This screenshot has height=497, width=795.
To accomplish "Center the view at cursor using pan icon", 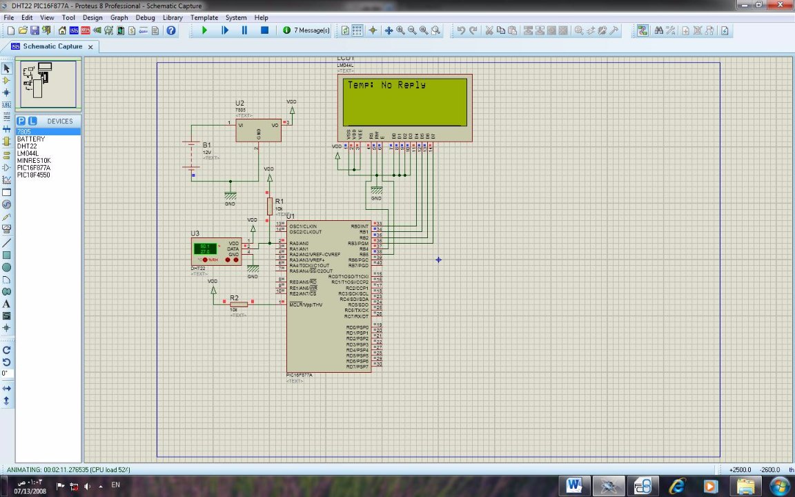I will 389,30.
